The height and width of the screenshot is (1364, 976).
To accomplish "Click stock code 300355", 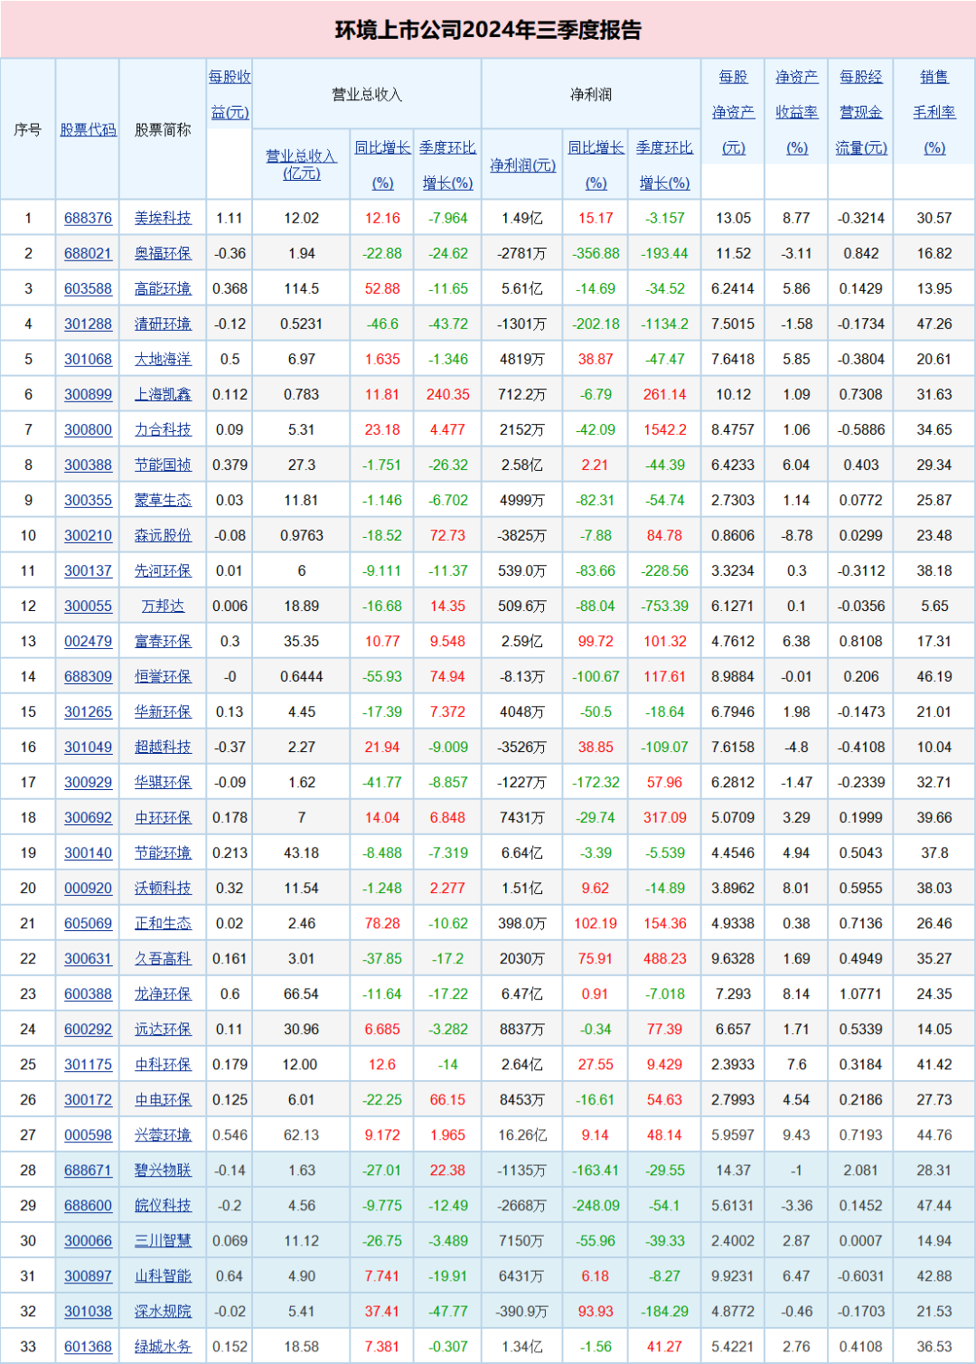I will 88,500.
